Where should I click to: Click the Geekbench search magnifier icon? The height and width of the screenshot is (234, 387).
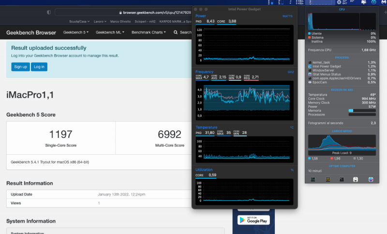tap(176, 32)
